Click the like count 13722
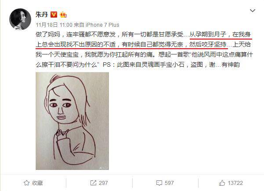The image size is (264, 191). pyautogui.click(x=235, y=183)
